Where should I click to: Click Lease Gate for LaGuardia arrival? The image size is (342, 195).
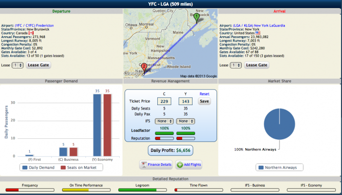256,65
